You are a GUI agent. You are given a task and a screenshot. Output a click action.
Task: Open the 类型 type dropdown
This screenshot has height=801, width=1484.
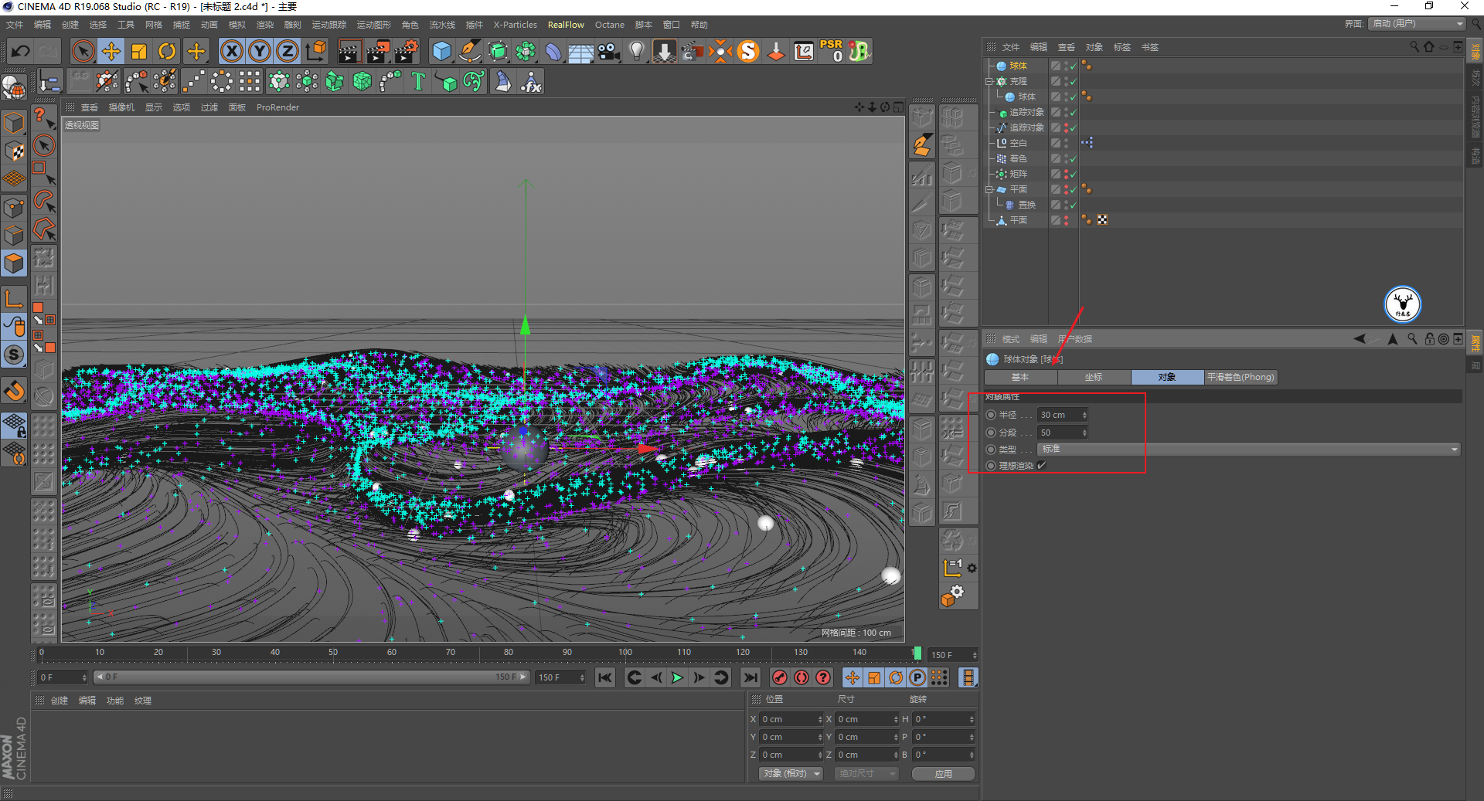tap(1248, 449)
